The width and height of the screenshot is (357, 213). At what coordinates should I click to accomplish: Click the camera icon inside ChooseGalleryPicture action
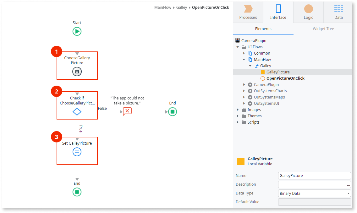(x=77, y=72)
